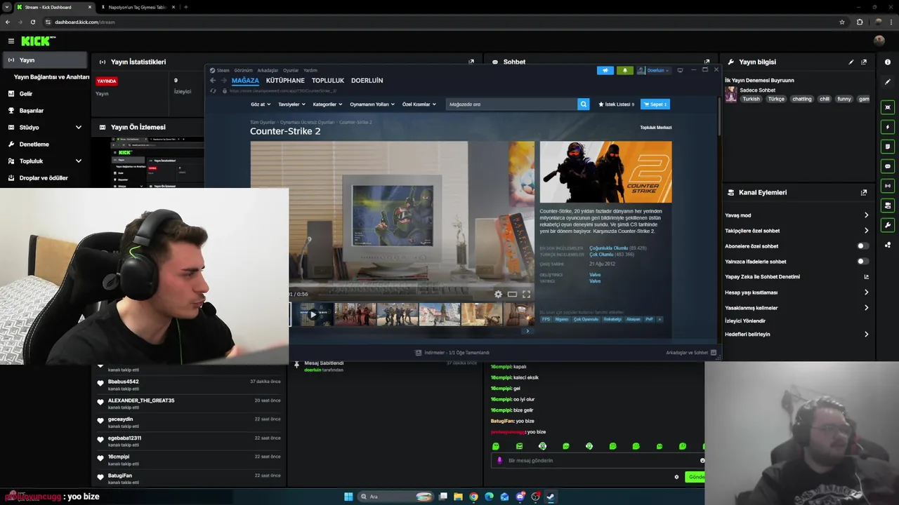The width and height of the screenshot is (899, 505).
Task: Open Steam Görünüm menu
Action: tap(243, 70)
